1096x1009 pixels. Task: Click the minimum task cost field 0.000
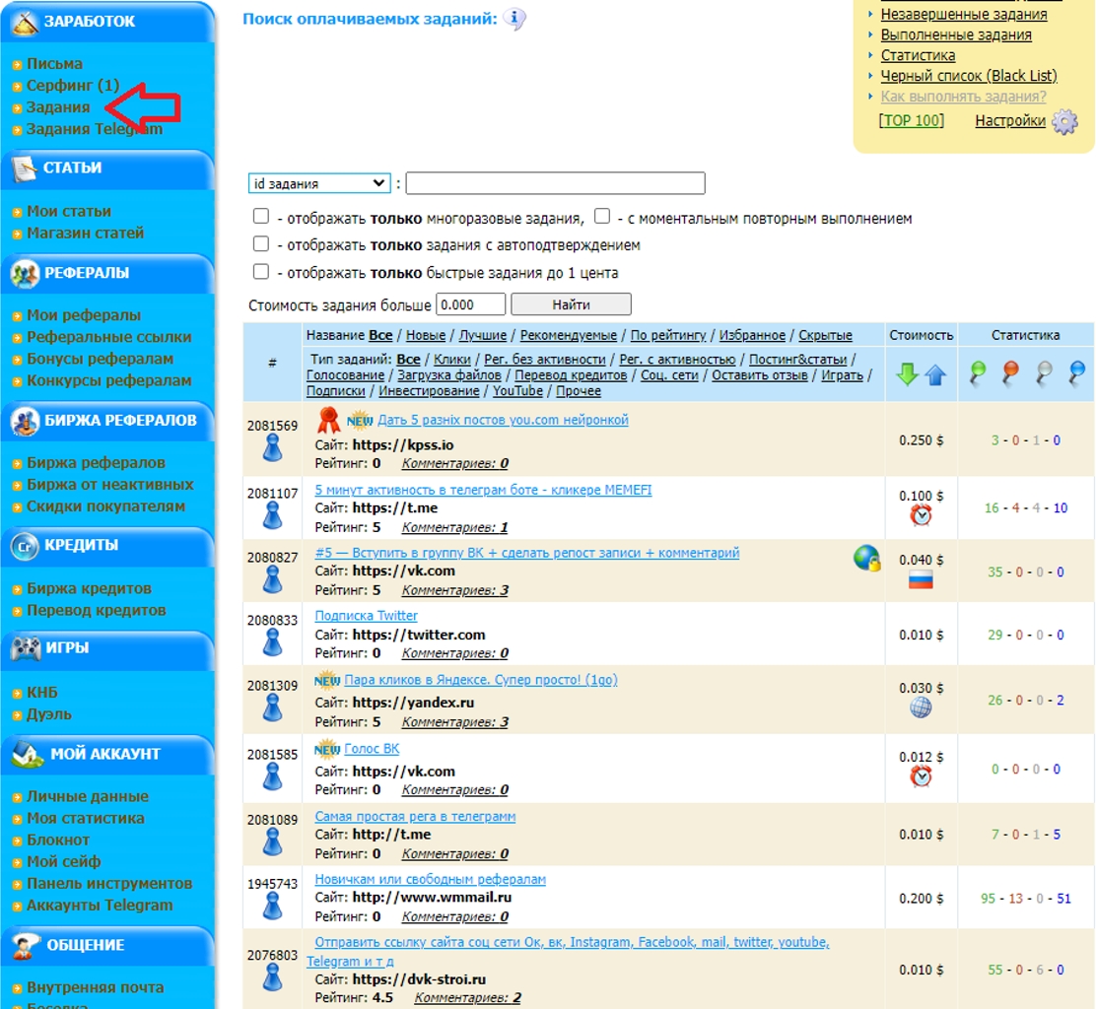point(470,304)
